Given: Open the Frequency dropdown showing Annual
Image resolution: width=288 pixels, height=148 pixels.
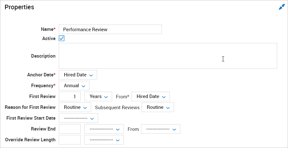Looking at the screenshot, I should (x=74, y=86).
